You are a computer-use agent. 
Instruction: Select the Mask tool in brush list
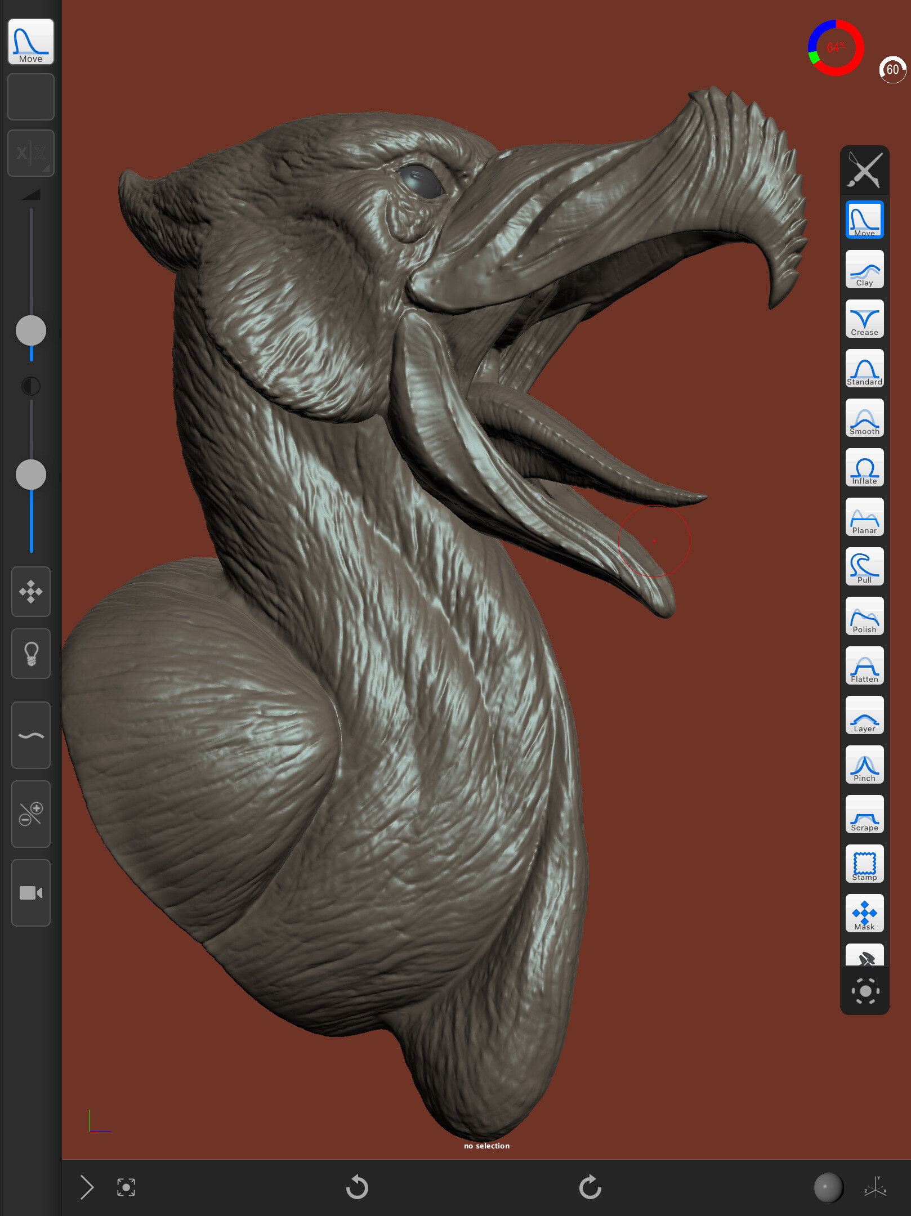pyautogui.click(x=864, y=914)
